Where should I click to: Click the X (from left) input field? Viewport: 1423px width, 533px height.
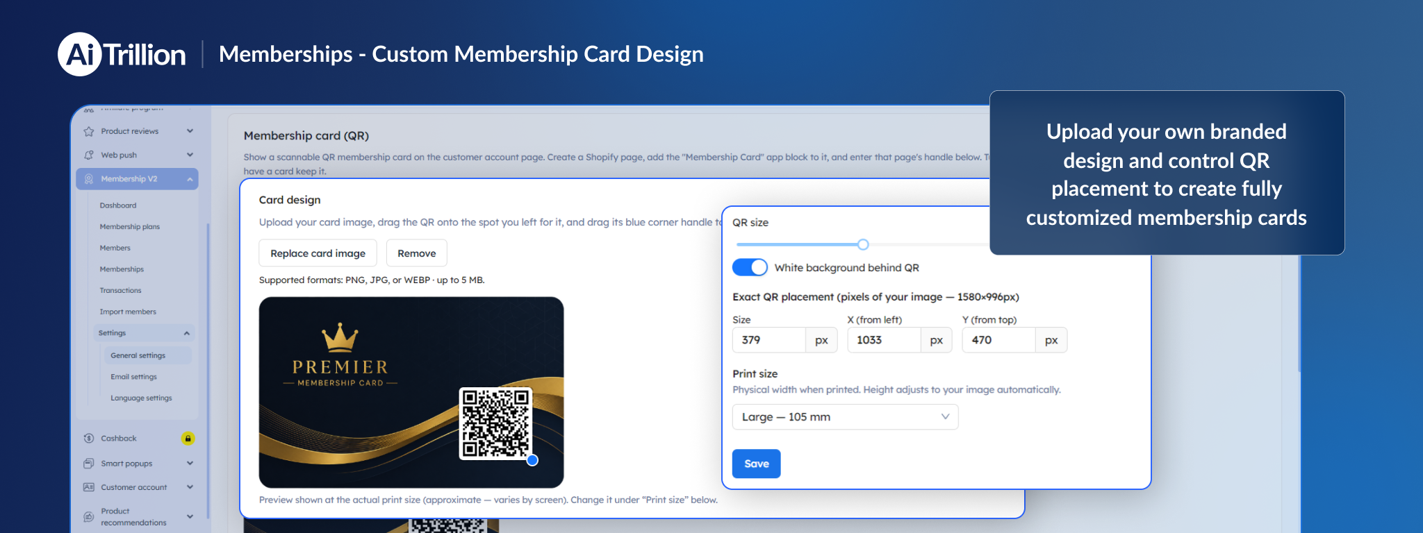[884, 340]
